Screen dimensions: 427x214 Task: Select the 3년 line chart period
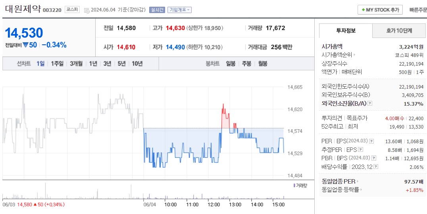(x=107, y=64)
